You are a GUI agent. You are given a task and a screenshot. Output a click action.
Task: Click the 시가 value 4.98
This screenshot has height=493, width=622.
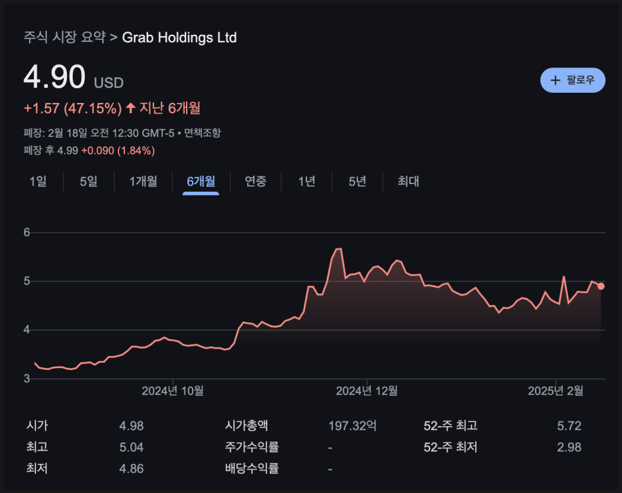coord(131,426)
